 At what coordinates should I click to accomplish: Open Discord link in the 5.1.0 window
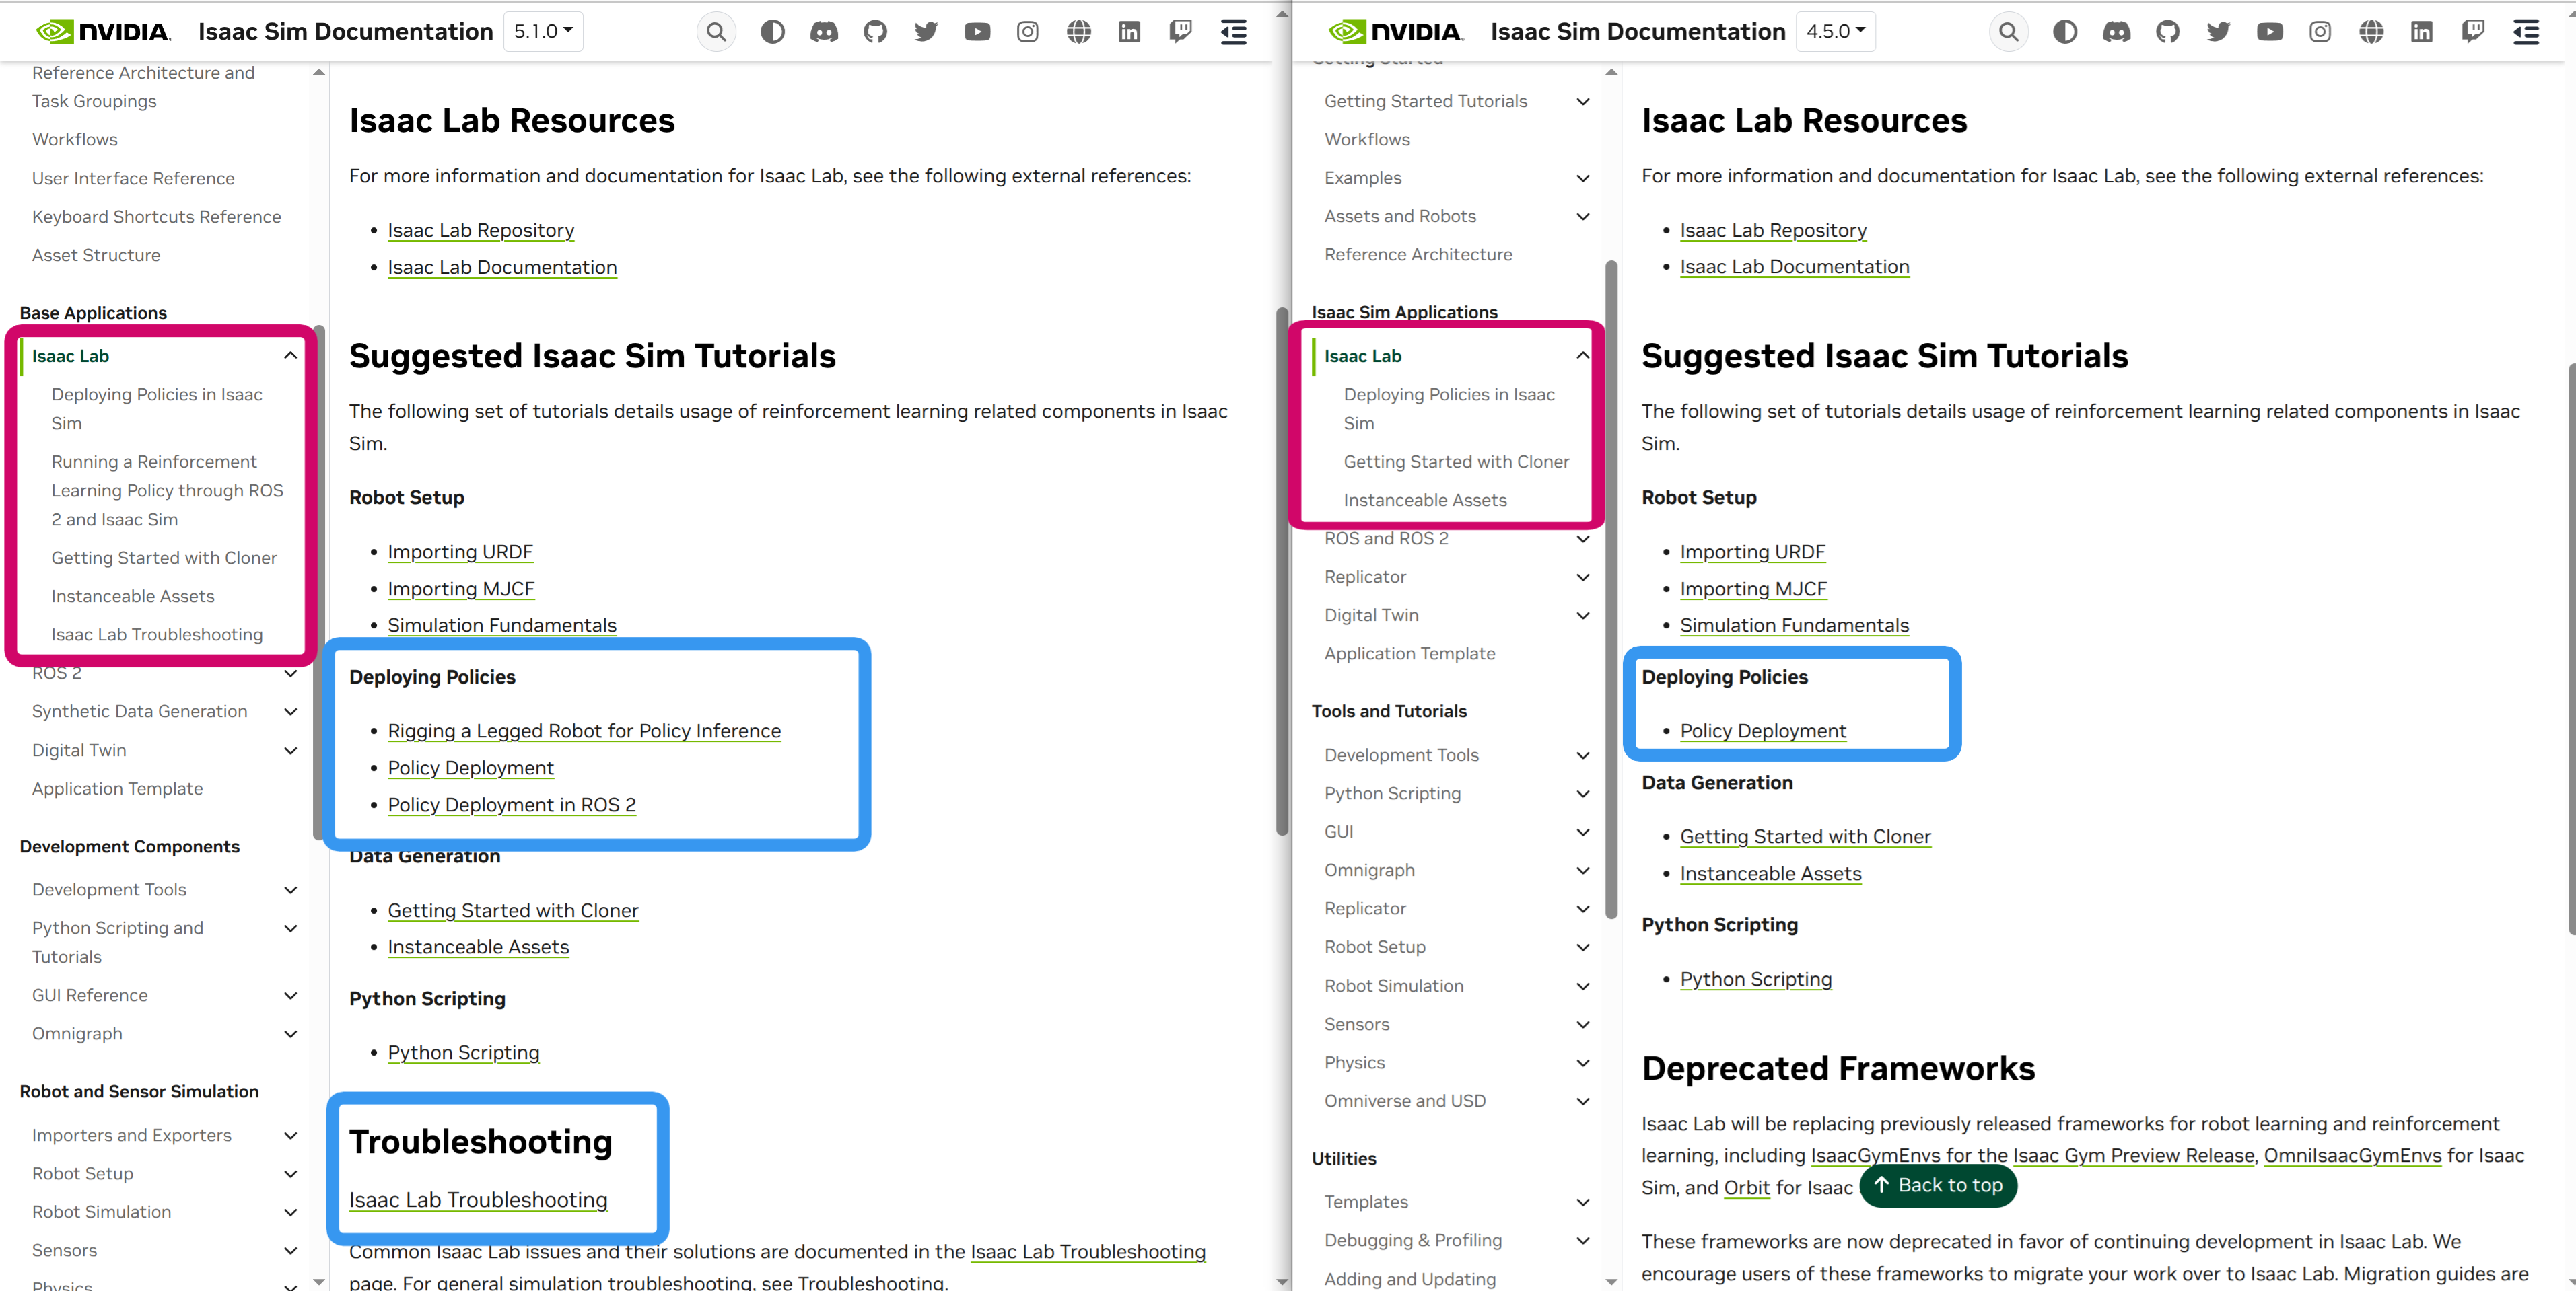[x=824, y=32]
